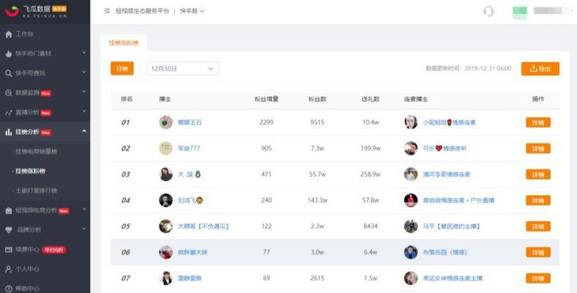Image resolution: width=577 pixels, height=293 pixels.
Task: Click the diamond icon for 品牌分析
Action: [9, 230]
